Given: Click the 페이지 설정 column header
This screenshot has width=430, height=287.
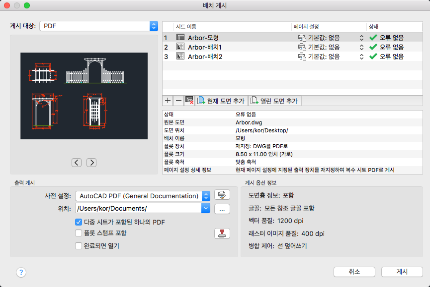Looking at the screenshot, I should click(329, 27).
